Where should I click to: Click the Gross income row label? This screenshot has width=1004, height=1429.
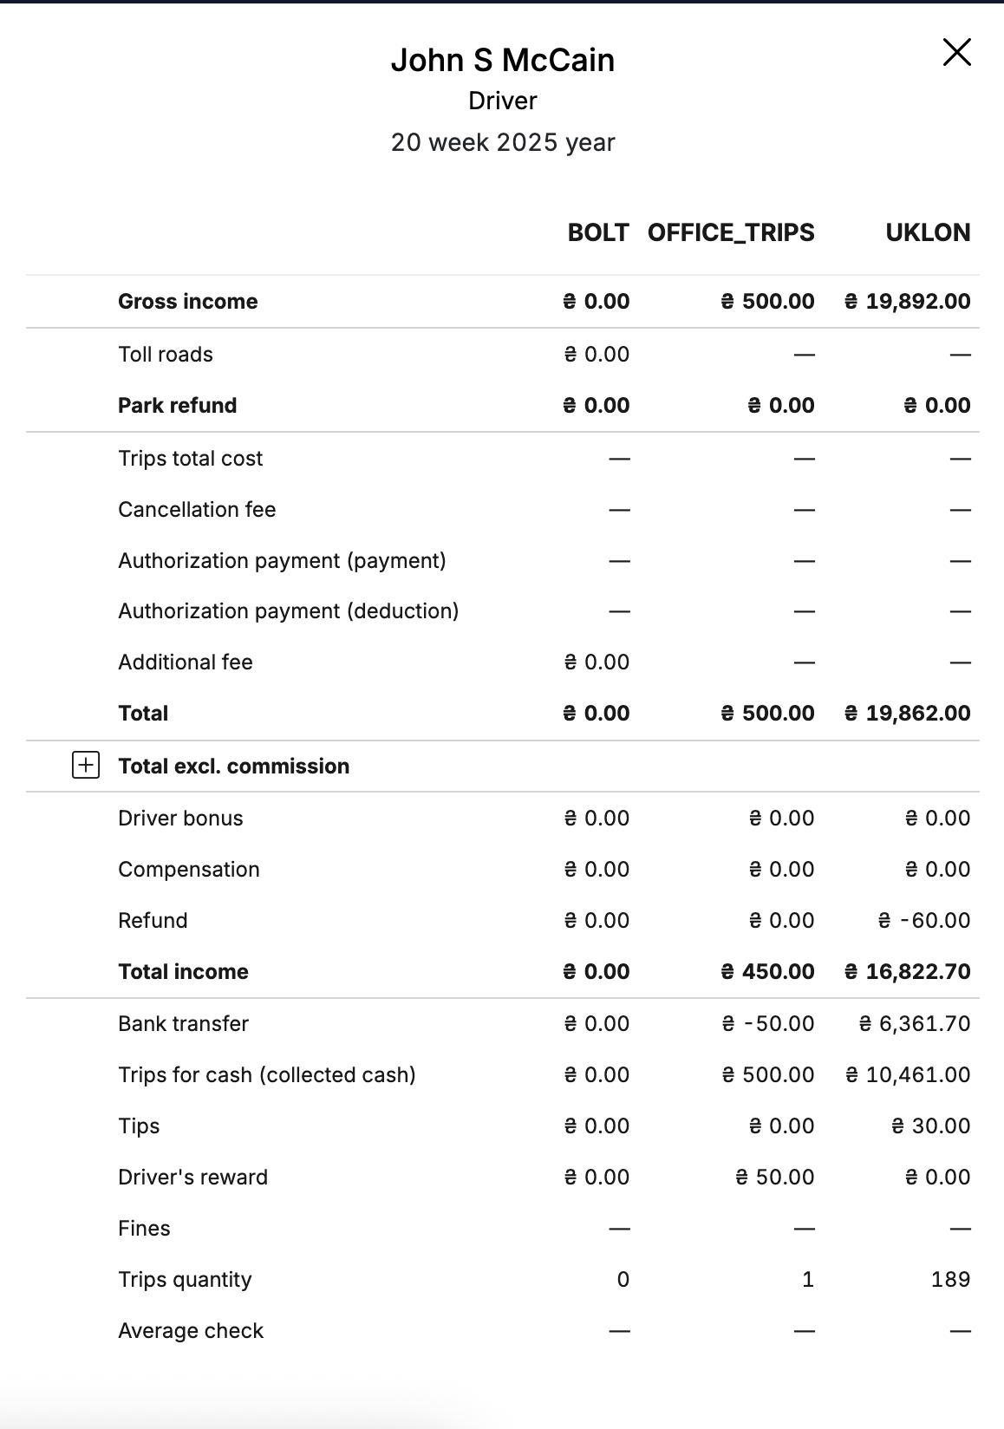click(188, 301)
